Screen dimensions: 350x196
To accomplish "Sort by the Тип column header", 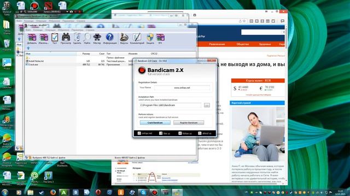I will (116, 53).
